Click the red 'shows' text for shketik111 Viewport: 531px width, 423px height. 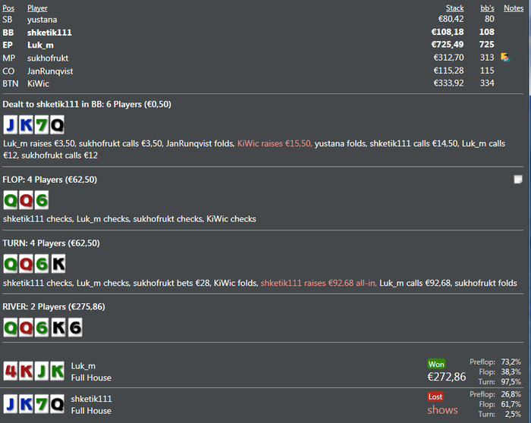442,410
